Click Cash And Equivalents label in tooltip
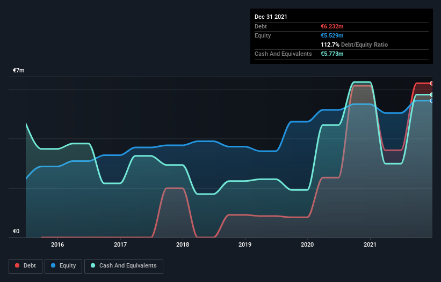Image resolution: width=441 pixels, height=282 pixels. [x=283, y=54]
